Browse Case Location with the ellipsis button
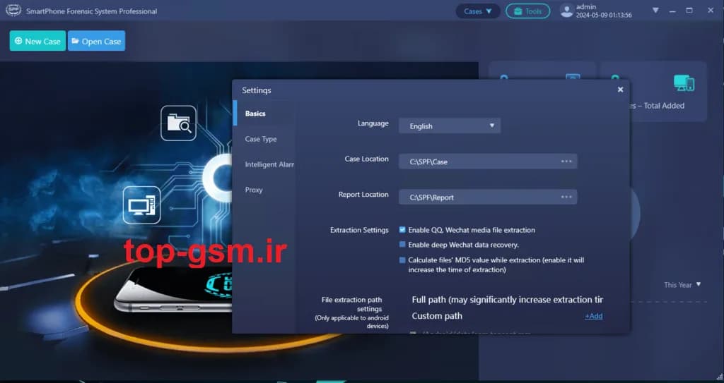The height and width of the screenshot is (383, 724). click(x=566, y=162)
